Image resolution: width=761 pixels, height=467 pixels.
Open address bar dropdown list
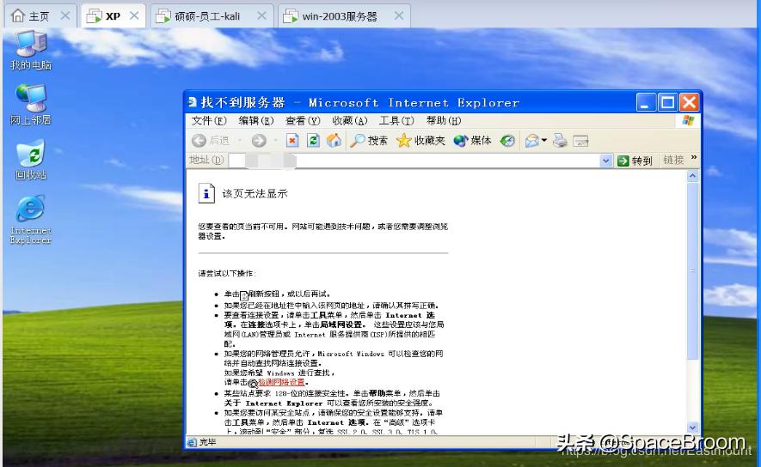pos(605,161)
